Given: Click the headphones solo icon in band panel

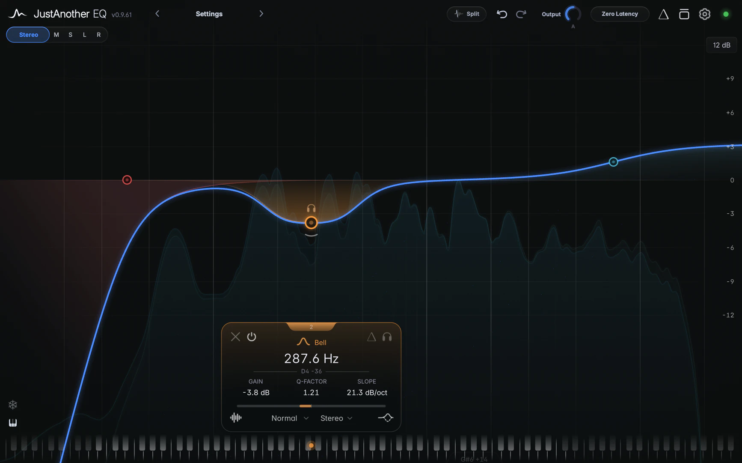Looking at the screenshot, I should click(x=387, y=337).
